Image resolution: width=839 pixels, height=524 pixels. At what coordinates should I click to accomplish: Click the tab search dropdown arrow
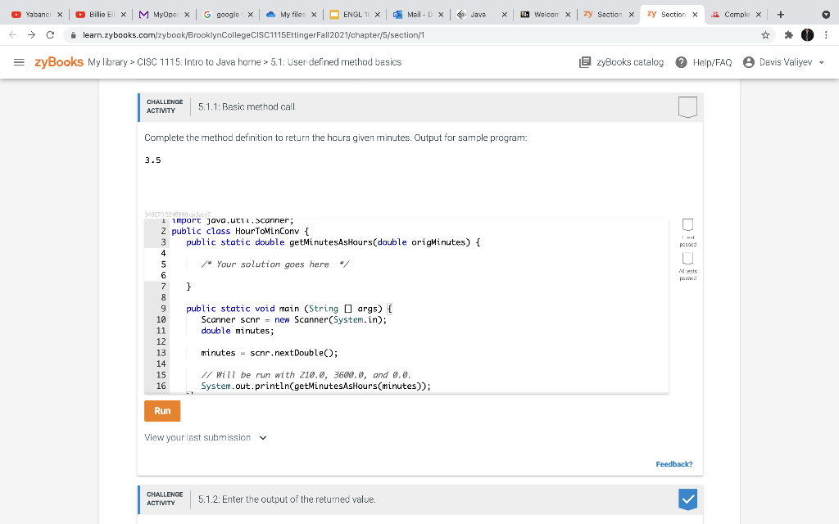(x=826, y=15)
